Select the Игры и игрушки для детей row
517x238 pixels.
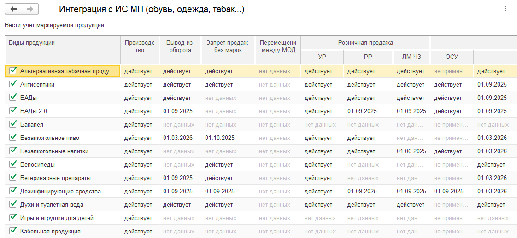57,218
